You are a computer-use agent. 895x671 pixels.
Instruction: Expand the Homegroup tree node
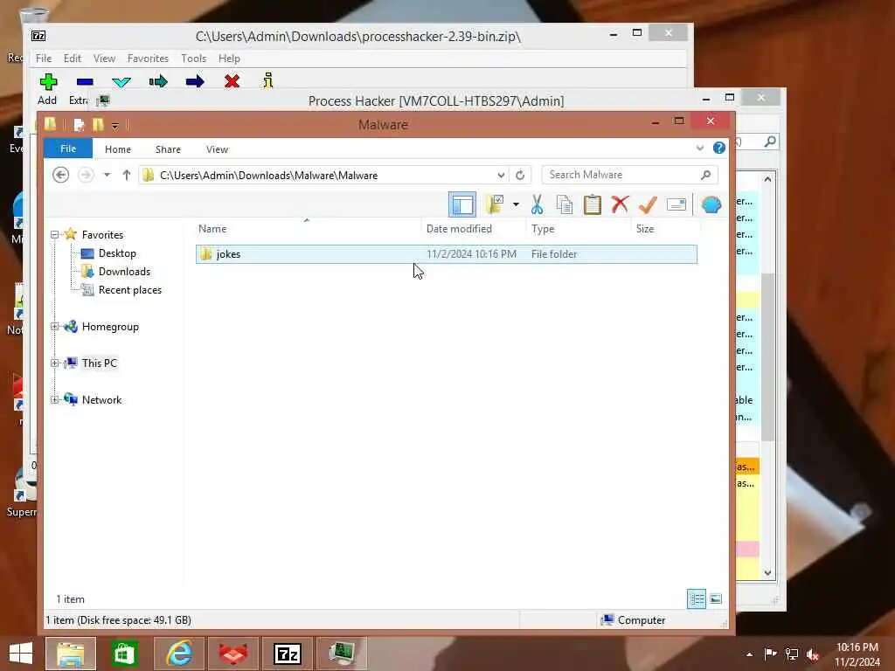55,327
